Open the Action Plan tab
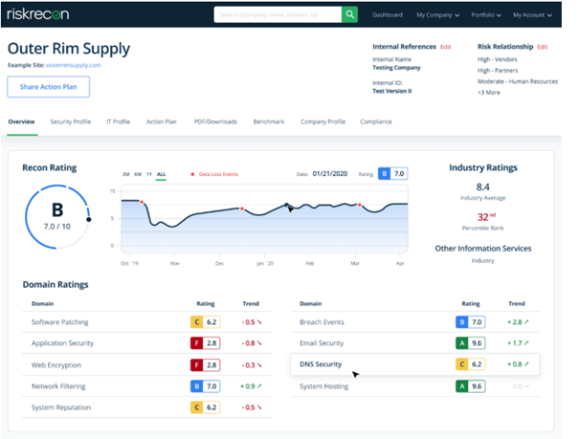The width and height of the screenshot is (579, 439). click(x=162, y=121)
